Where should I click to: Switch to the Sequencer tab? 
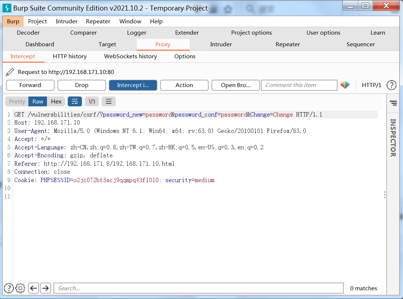coord(361,44)
